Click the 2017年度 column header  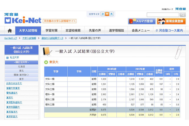[x=140, y=69]
